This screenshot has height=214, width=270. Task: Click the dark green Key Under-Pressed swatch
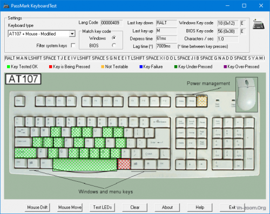point(176,67)
